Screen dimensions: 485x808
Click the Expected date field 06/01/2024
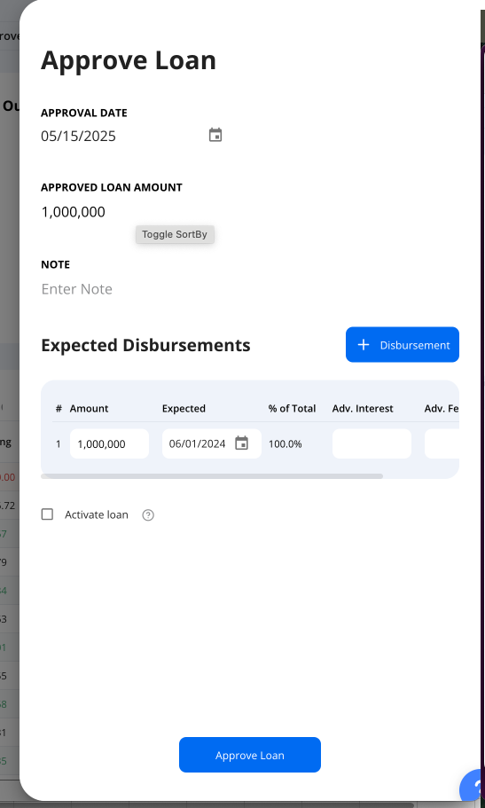198,443
